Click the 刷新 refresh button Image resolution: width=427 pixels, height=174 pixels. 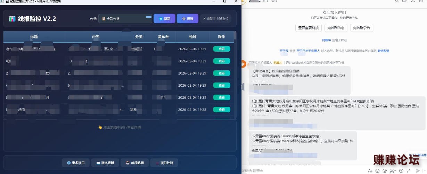tap(164, 19)
